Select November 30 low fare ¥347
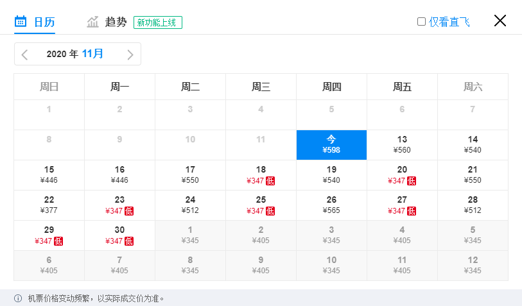Screen dimensions: 522x306 point(119,235)
